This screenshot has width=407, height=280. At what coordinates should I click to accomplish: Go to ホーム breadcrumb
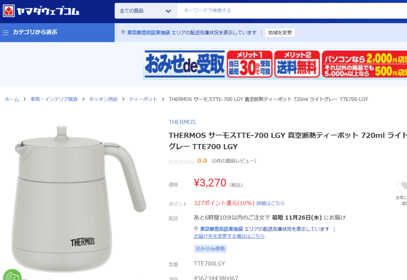click(x=12, y=99)
